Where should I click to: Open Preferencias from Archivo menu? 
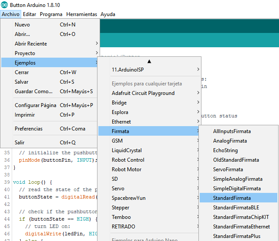tap(49, 129)
